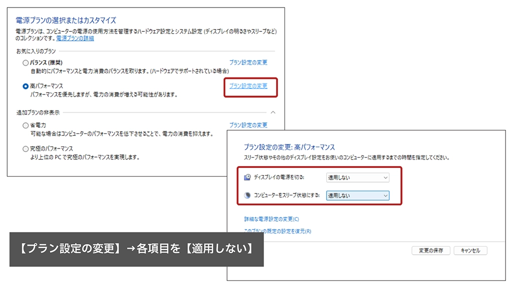
Task: Open the 電源プランの詳細 link
Action: click(75, 38)
